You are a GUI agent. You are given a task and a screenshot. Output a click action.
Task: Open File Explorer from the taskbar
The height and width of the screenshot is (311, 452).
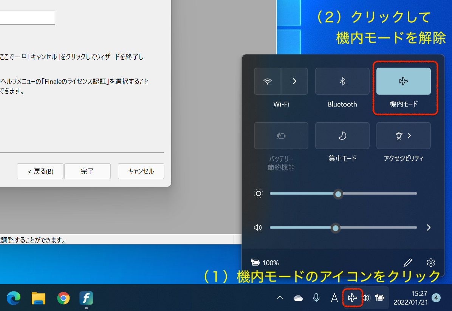pyautogui.click(x=38, y=298)
